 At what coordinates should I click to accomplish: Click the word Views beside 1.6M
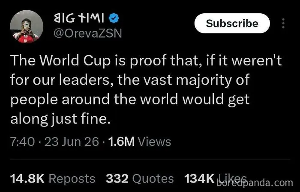tap(154, 142)
